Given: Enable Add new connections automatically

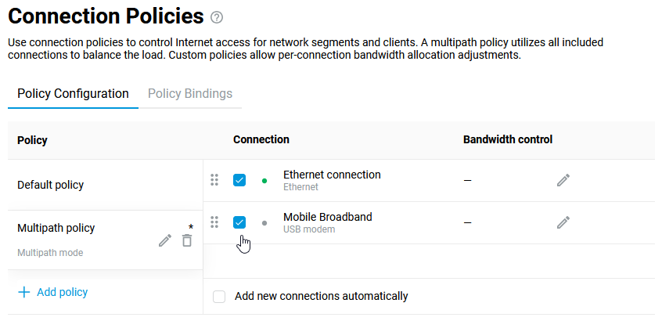Looking at the screenshot, I should (219, 297).
